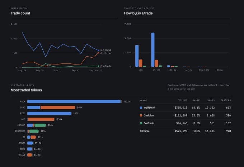Click the $57k label beside $XTC bar
Screen dimensions: 244x167
[x=76, y=113]
